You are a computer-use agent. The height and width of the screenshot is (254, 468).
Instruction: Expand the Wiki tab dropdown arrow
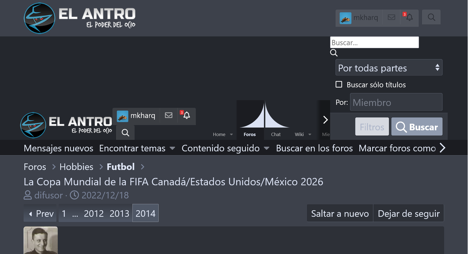pos(310,134)
